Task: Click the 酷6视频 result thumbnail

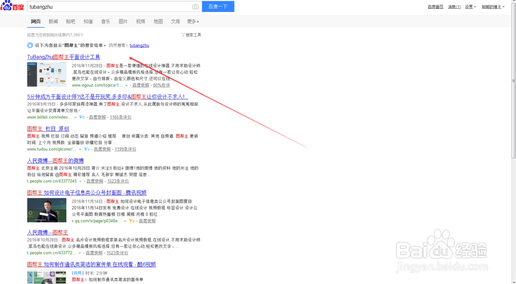Action: tap(47, 277)
